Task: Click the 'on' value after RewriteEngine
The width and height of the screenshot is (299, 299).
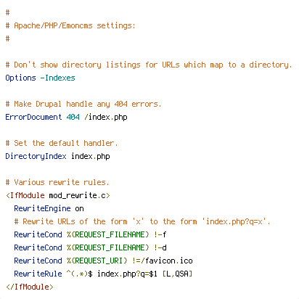Action: tap(80, 208)
